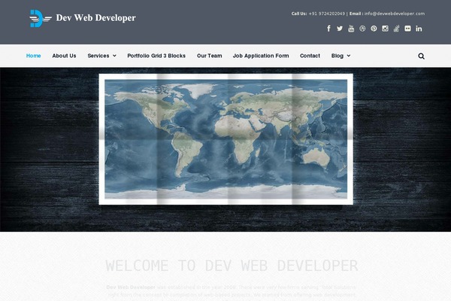Open the Instagram social icon
This screenshot has width=451, height=301.
(x=385, y=29)
